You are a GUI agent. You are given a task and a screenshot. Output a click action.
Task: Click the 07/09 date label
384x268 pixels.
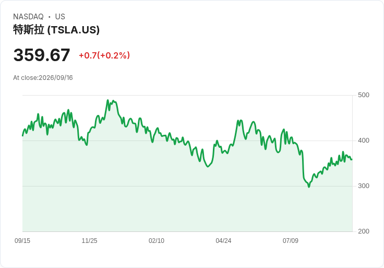pyautogui.click(x=291, y=241)
